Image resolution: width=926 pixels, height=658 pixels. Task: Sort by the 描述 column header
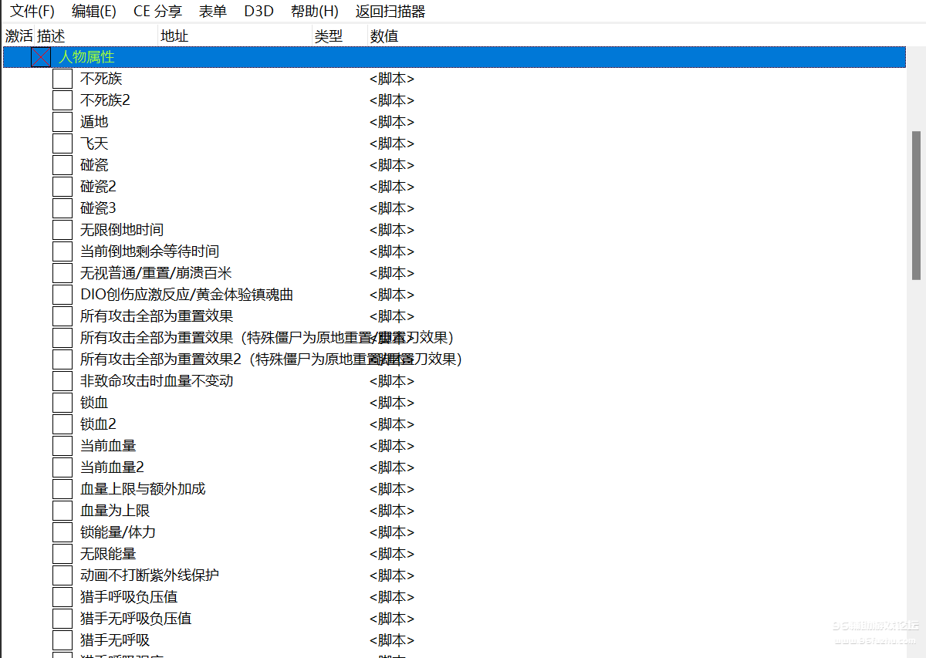coord(51,36)
